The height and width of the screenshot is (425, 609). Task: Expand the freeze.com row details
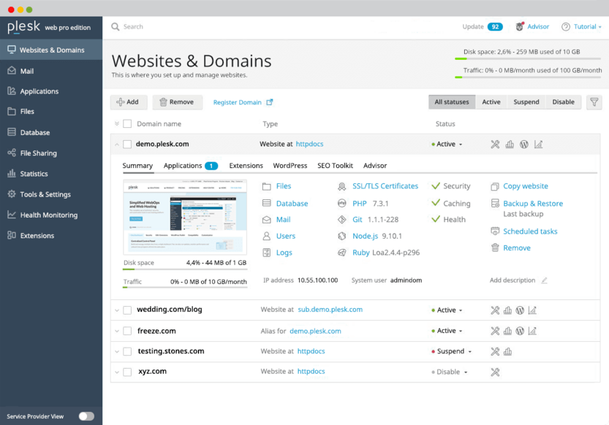click(116, 331)
